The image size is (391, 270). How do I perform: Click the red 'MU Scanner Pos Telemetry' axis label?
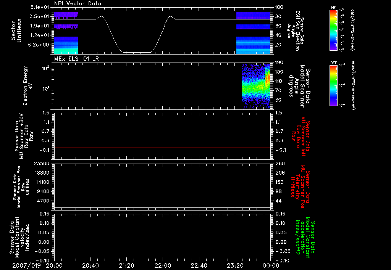tap(301, 186)
